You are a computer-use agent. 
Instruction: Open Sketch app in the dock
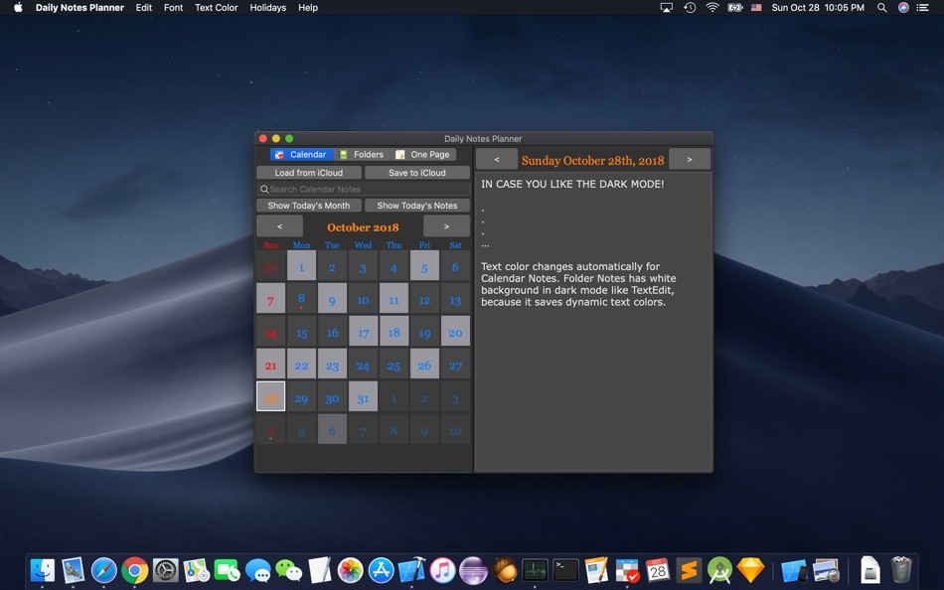point(751,570)
